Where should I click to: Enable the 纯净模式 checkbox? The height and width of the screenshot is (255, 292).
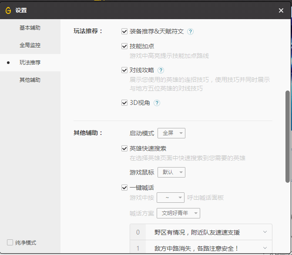pyautogui.click(x=10, y=242)
